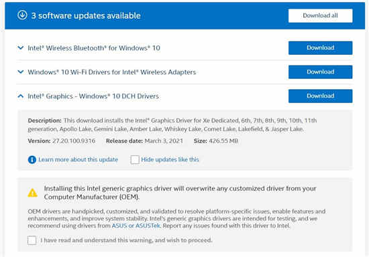Click Intel Graphics Windows 10 DCH Drivers title
Image resolution: width=369 pixels, height=257 pixels.
93,96
